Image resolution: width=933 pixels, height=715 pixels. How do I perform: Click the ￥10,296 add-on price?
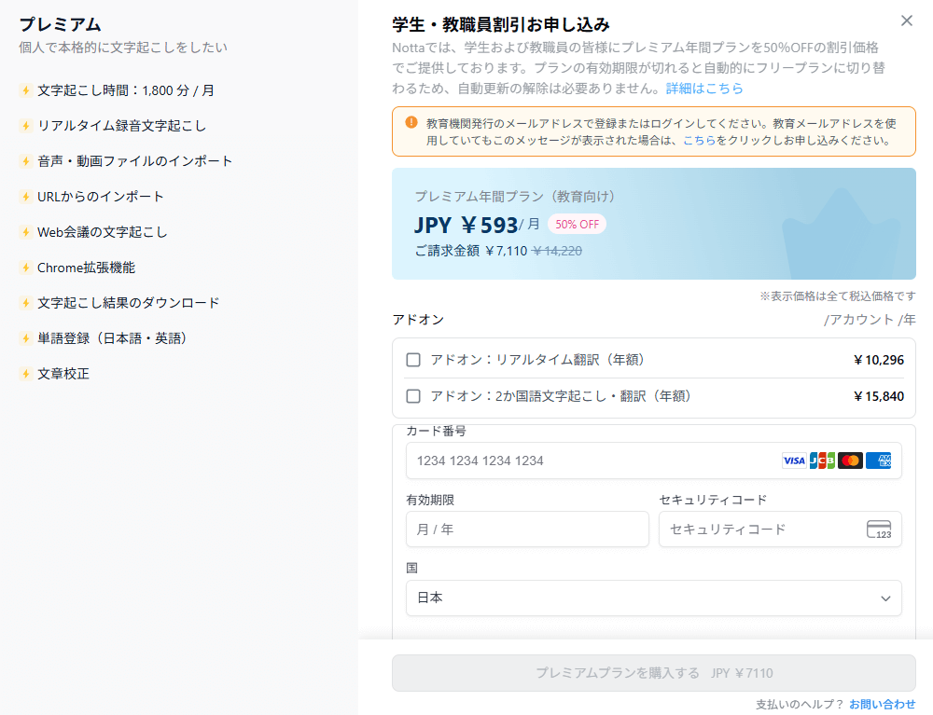pyautogui.click(x=879, y=360)
